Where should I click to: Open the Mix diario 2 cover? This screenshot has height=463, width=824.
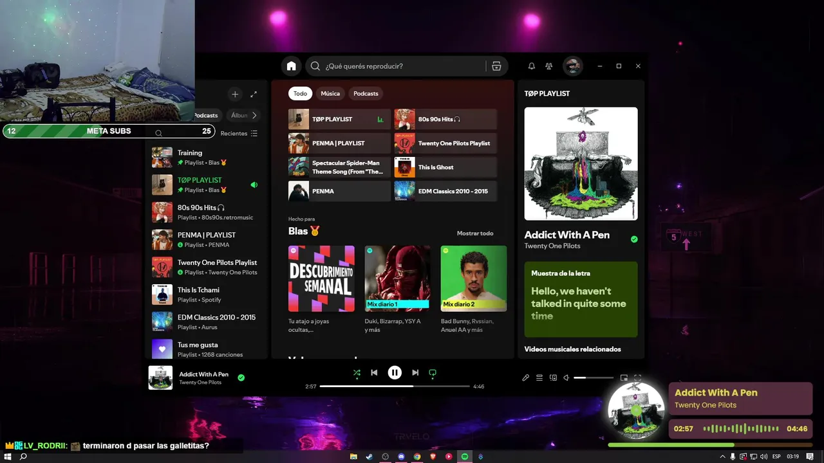pos(473,278)
